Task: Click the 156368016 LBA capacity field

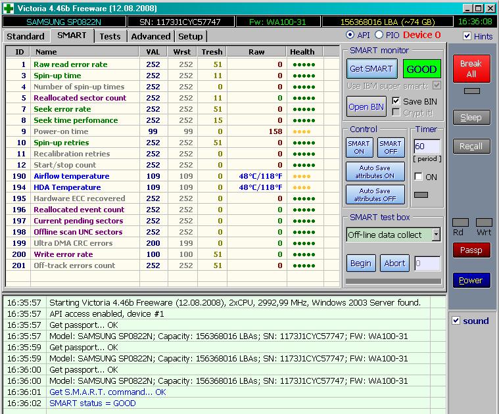Action: click(x=388, y=22)
